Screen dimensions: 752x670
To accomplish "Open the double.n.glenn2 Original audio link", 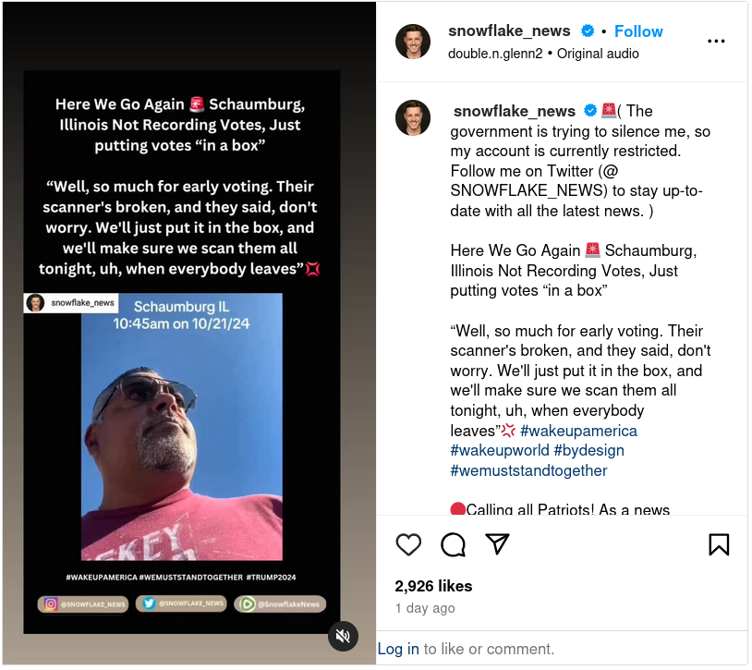I will pyautogui.click(x=544, y=54).
